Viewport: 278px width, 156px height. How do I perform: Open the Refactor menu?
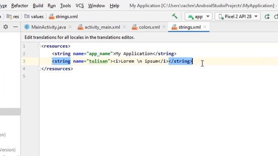[x=20, y=6]
